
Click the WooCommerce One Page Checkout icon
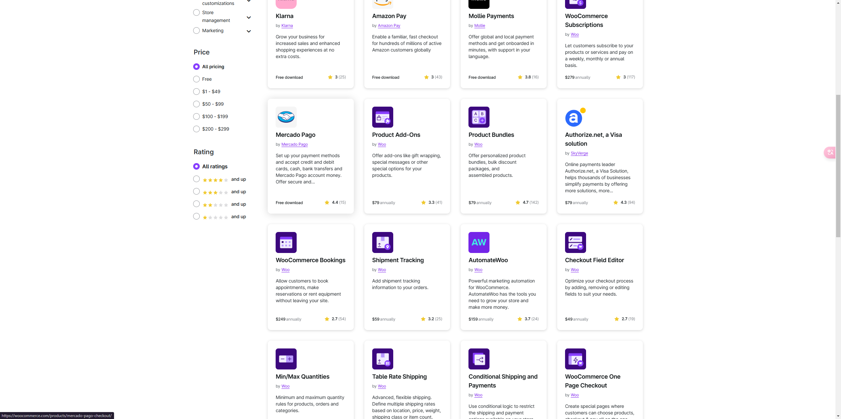(x=575, y=359)
